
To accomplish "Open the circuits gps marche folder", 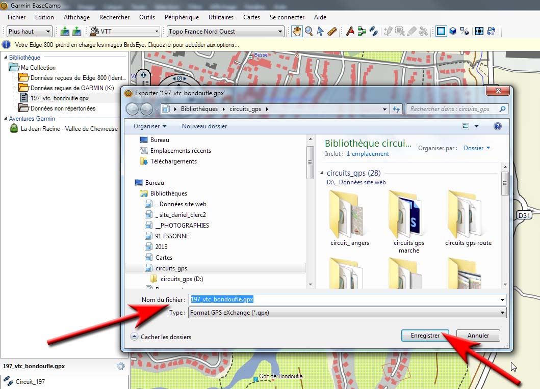I will click(409, 222).
